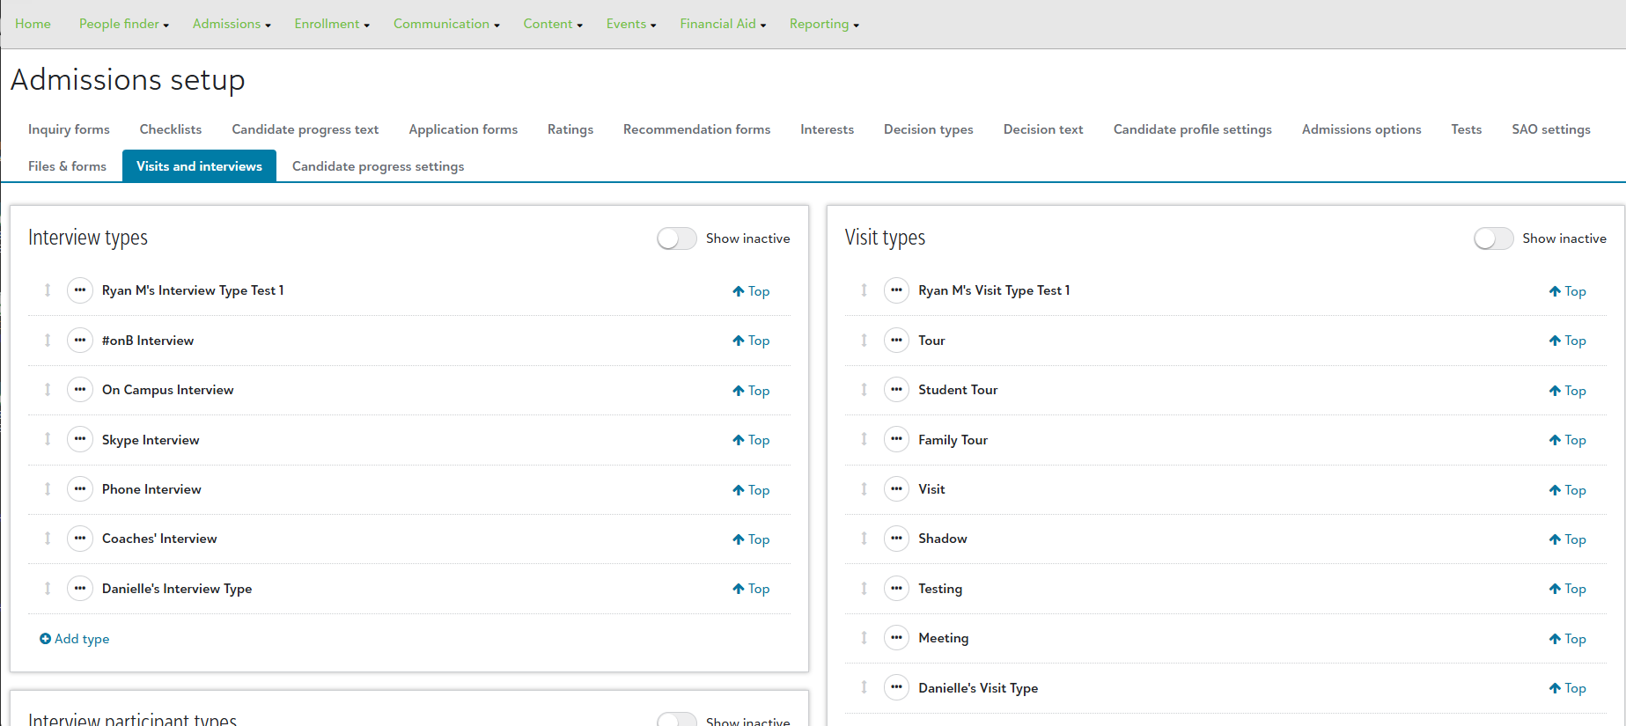Select the Visits and interviews tab

coord(199,166)
